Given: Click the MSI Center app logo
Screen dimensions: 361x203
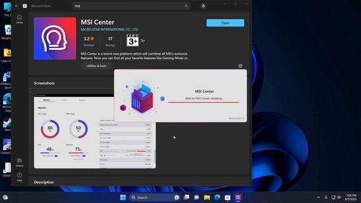Looking at the screenshot, I should tap(55, 38).
